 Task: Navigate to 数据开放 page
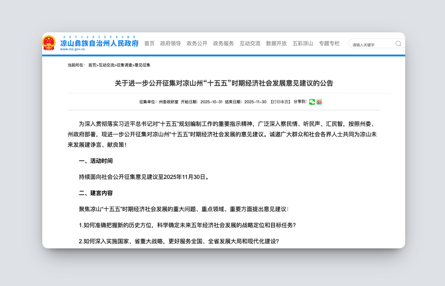pyautogui.click(x=276, y=43)
